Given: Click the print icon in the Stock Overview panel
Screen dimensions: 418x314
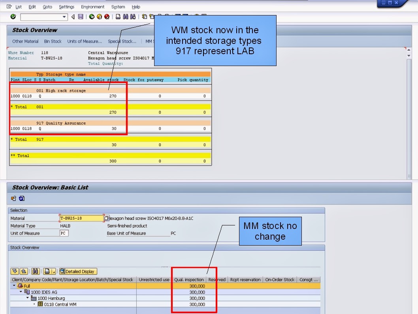Looking at the screenshot, I should click(47, 271).
